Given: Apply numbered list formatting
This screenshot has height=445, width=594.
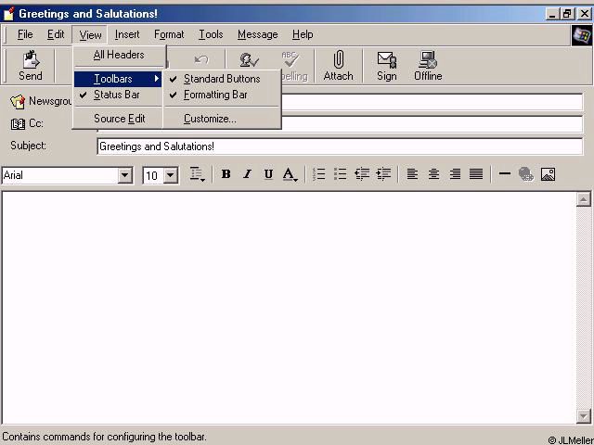Looking at the screenshot, I should 319,174.
